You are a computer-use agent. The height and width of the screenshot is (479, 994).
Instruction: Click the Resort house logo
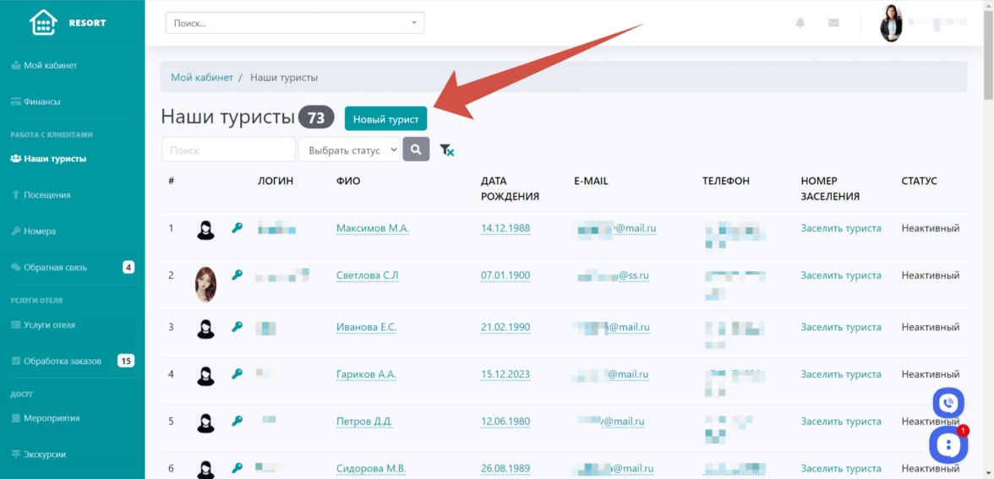click(x=43, y=23)
